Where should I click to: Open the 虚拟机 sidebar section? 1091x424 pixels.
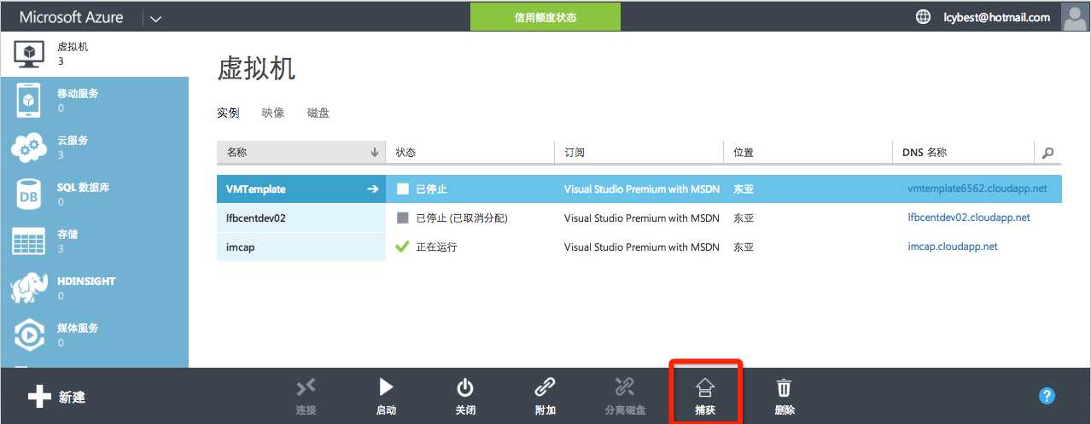pyautogui.click(x=94, y=54)
